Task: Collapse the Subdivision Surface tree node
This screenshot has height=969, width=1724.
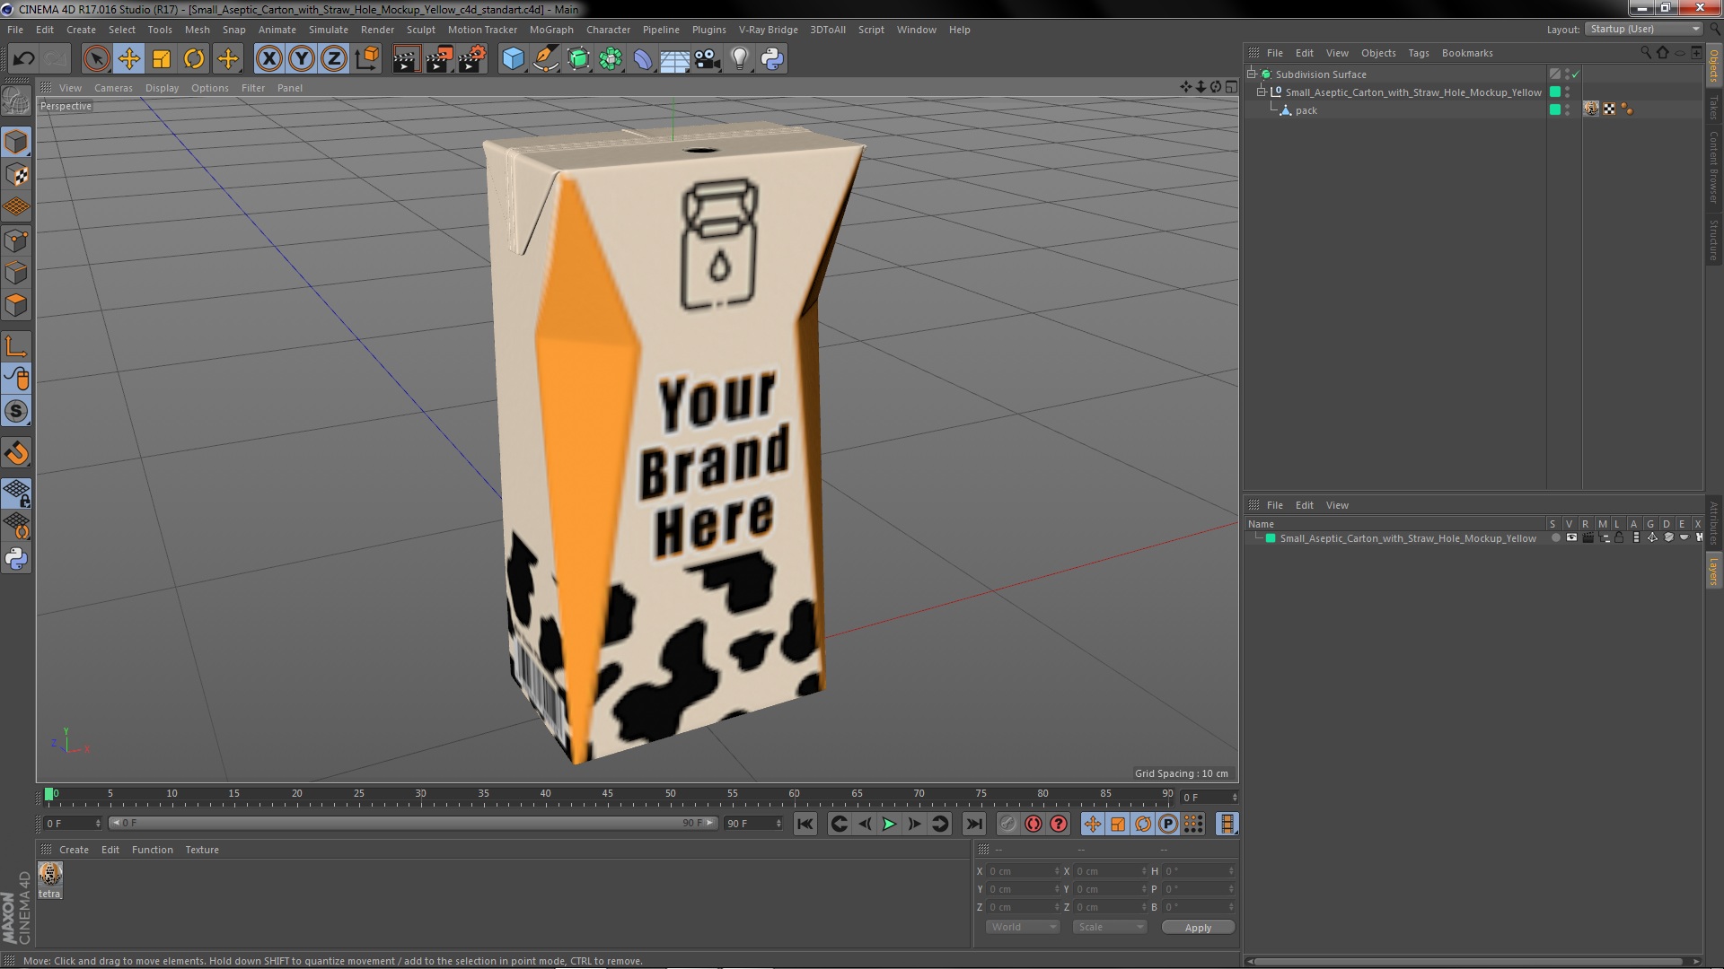Action: coord(1252,74)
